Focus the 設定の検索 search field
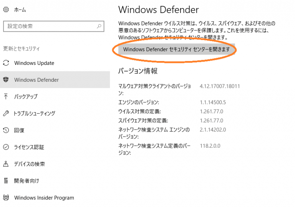Viewport: 295px width, 208px height. click(54, 26)
